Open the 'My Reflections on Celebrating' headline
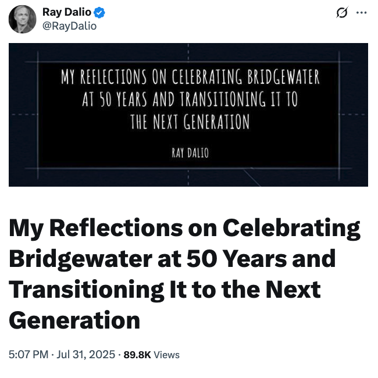The height and width of the screenshot is (378, 378). 184,229
